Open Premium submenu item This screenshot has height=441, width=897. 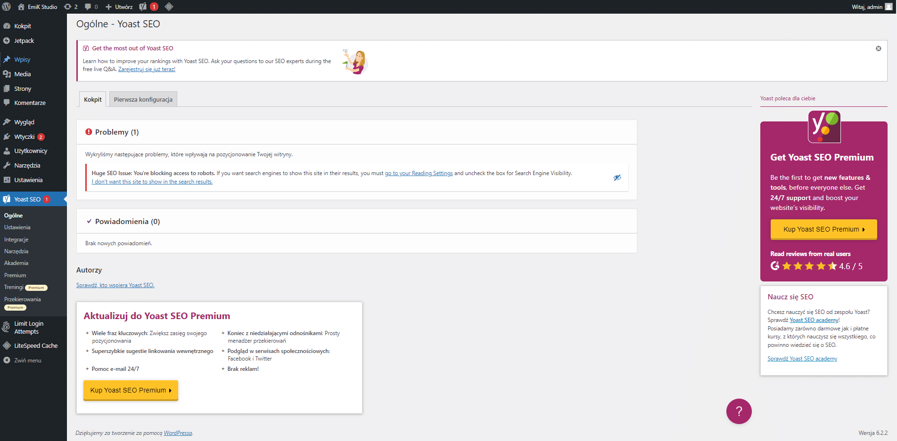(15, 275)
